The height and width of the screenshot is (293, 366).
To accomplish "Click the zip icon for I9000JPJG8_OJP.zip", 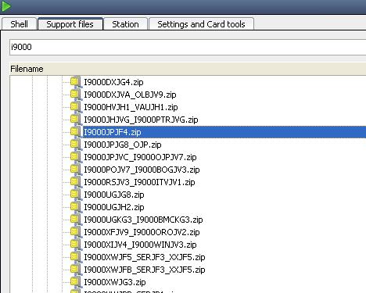I will pyautogui.click(x=75, y=145).
